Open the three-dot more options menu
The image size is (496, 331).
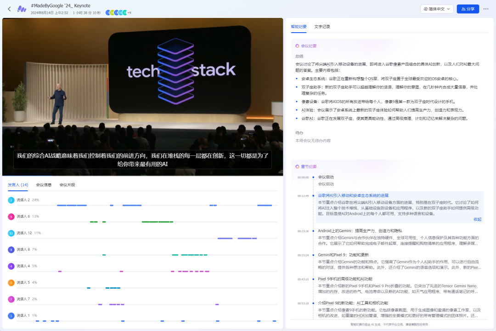[x=486, y=9]
